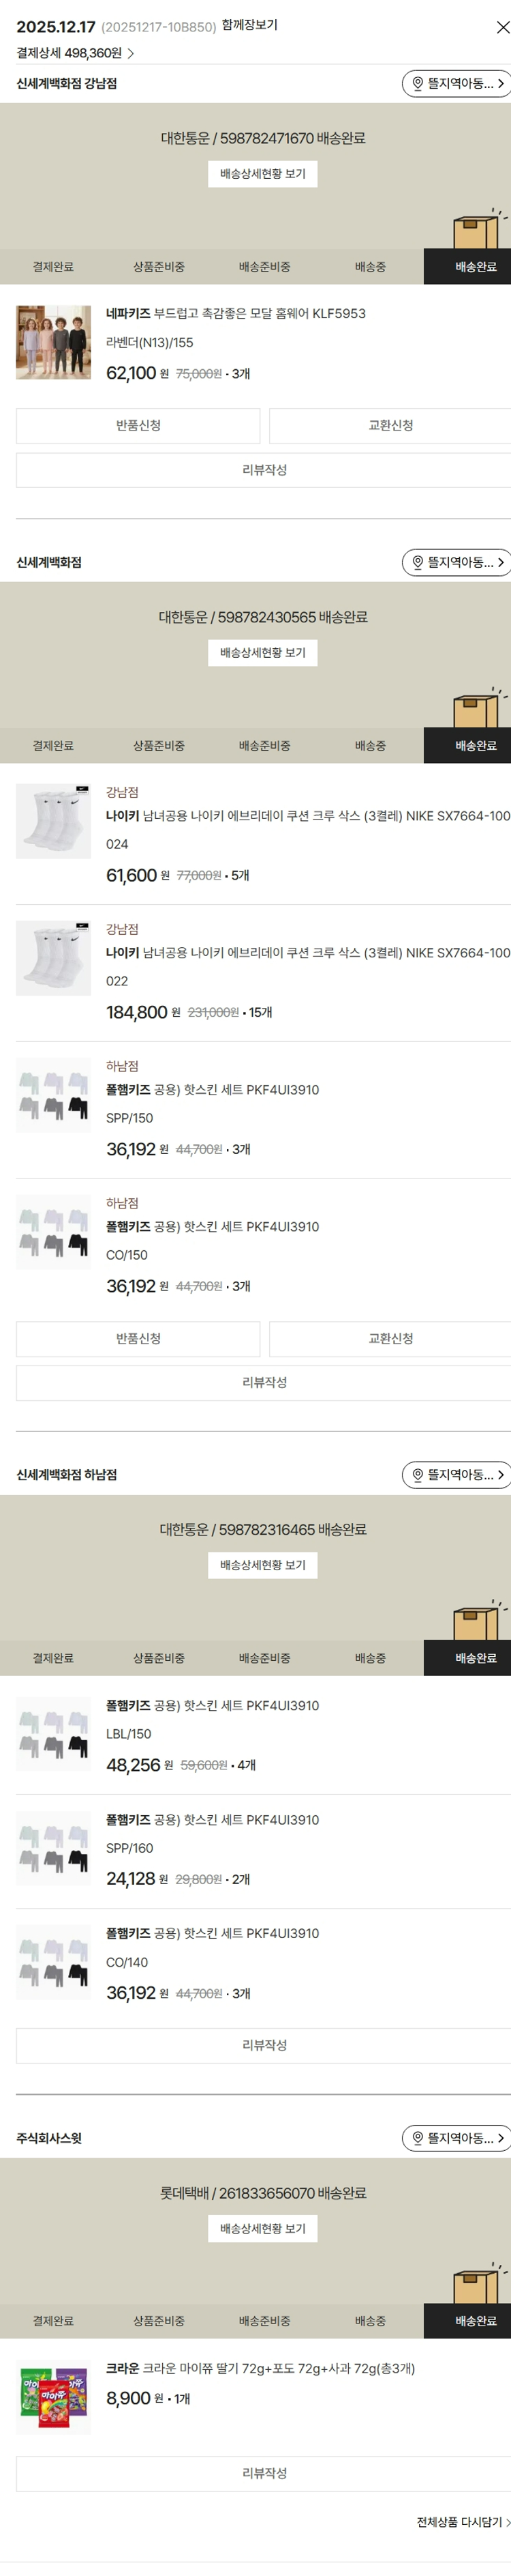511x2576 pixels.
Task: Open the 네파키즈 홈웨어 product thumbnail
Action: click(x=54, y=343)
